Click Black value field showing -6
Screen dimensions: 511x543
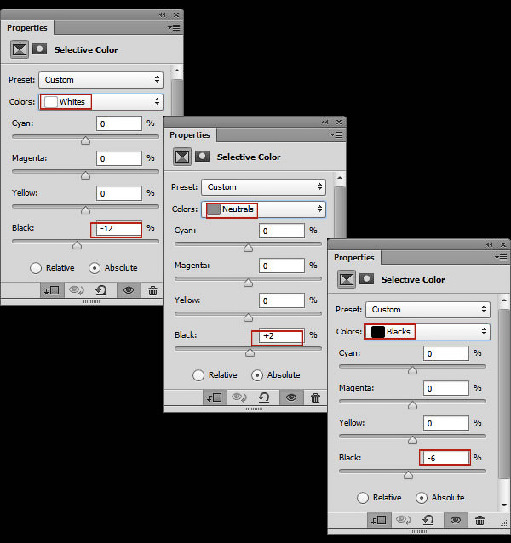(x=446, y=458)
